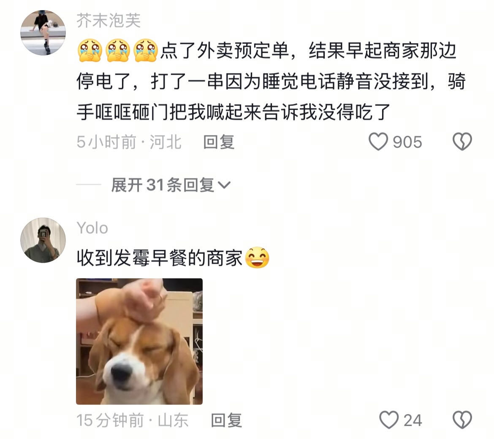494x439 pixels.
Task: Open the 芥末泡芙 username link
Action: (109, 21)
